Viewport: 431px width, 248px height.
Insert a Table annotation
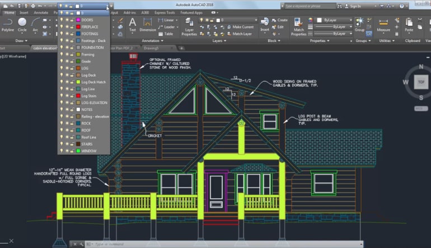(x=166, y=34)
